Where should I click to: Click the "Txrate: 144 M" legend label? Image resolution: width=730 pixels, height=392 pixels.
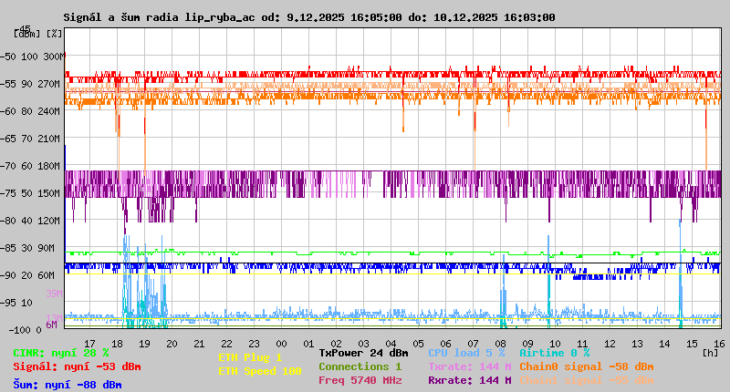(x=470, y=366)
